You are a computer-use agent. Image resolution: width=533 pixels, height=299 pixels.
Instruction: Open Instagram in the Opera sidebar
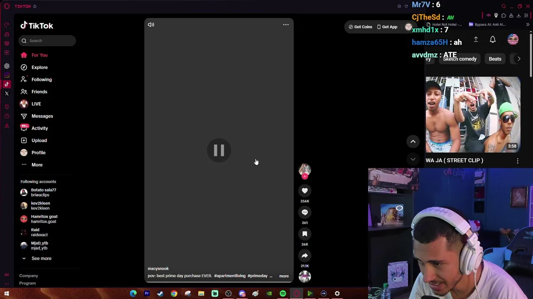[7, 75]
